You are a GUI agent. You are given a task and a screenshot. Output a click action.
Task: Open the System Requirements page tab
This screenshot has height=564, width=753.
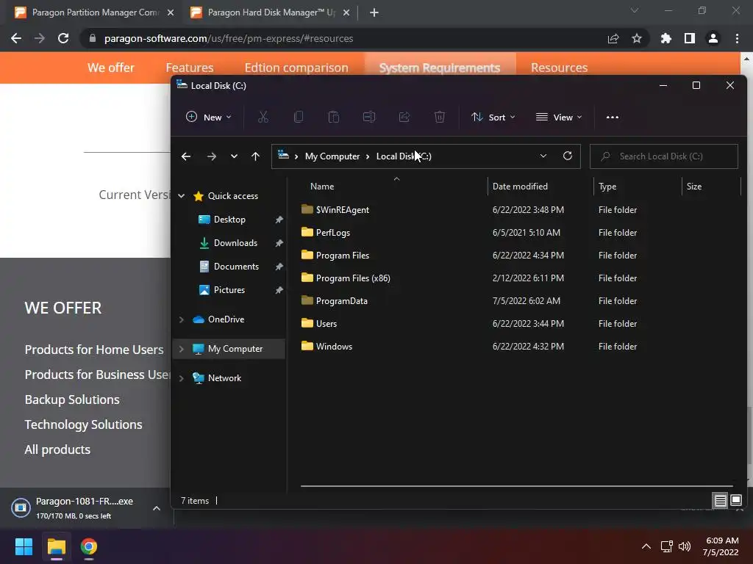pos(440,68)
